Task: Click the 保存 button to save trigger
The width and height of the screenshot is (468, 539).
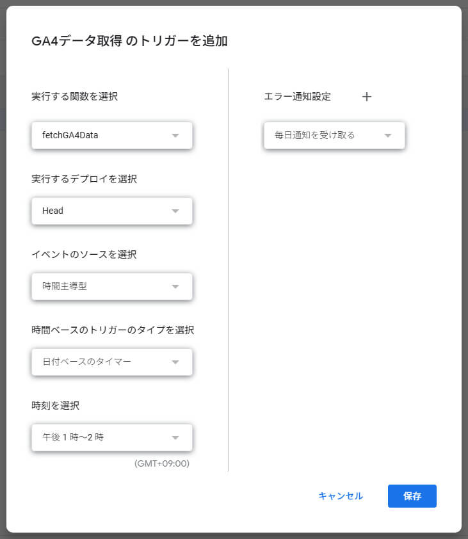Action: click(412, 496)
